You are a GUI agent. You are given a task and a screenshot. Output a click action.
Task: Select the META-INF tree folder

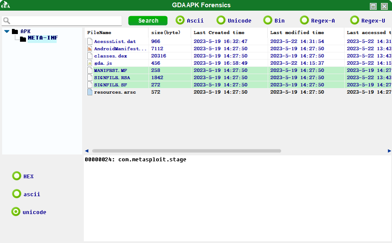pos(43,38)
